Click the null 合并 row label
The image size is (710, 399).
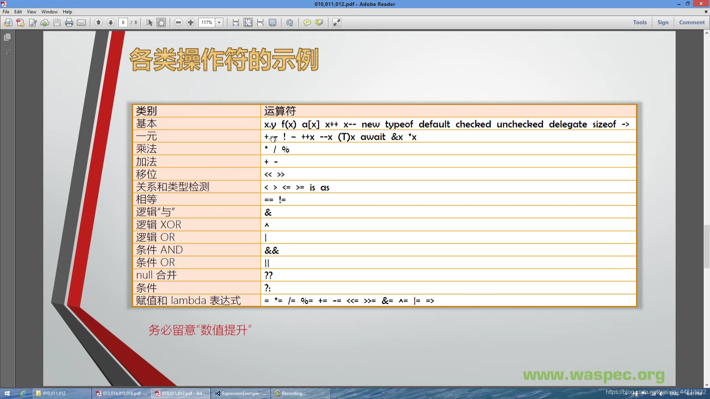[x=156, y=275]
